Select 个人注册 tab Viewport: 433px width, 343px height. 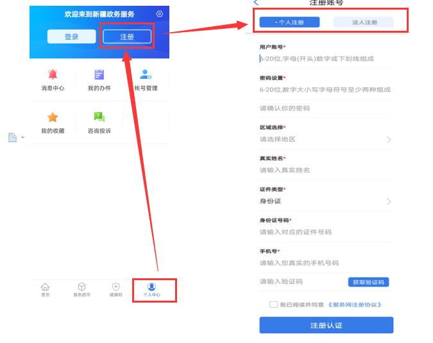[x=289, y=22]
